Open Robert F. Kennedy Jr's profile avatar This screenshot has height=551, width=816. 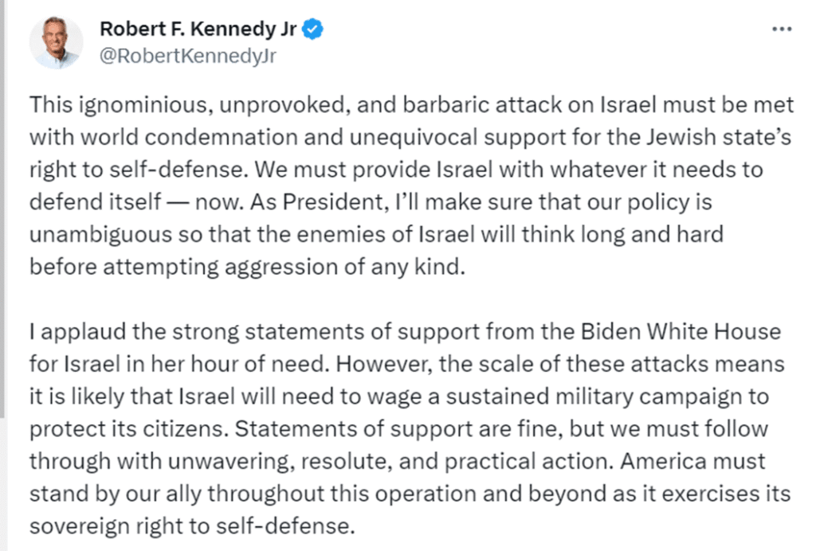[57, 42]
